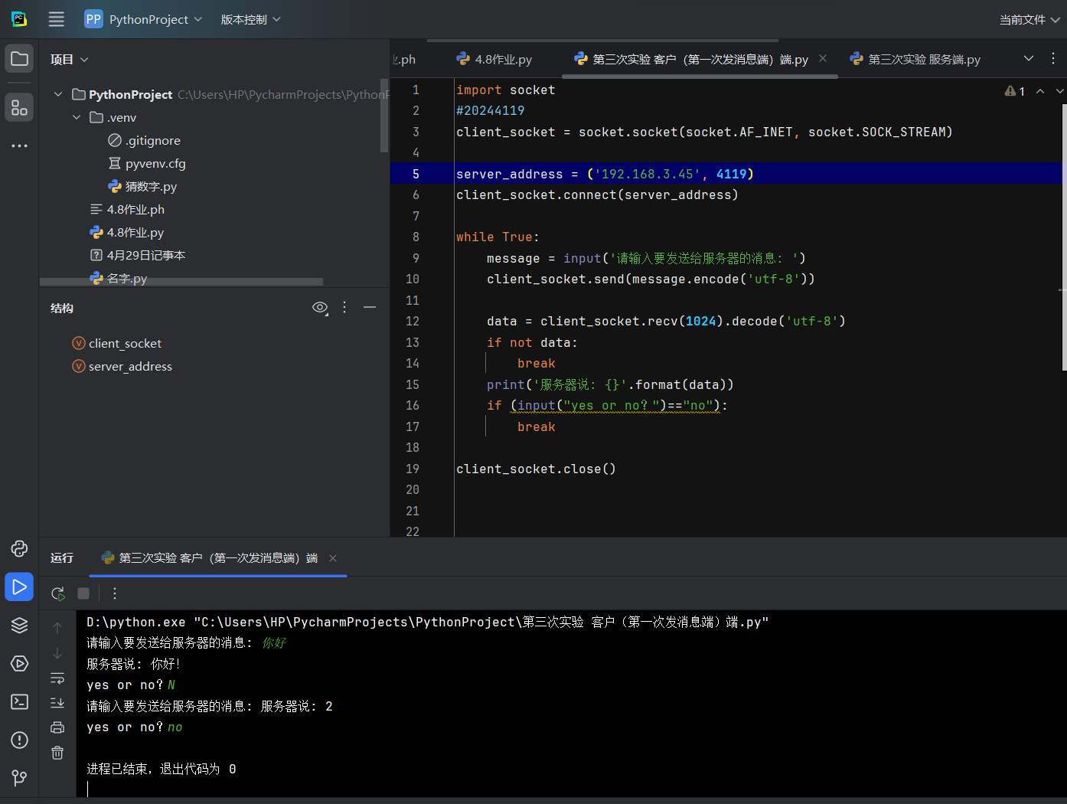This screenshot has width=1067, height=804.
Task: Switch to the 第三次实验 服务端.py tab
Action: [x=923, y=60]
